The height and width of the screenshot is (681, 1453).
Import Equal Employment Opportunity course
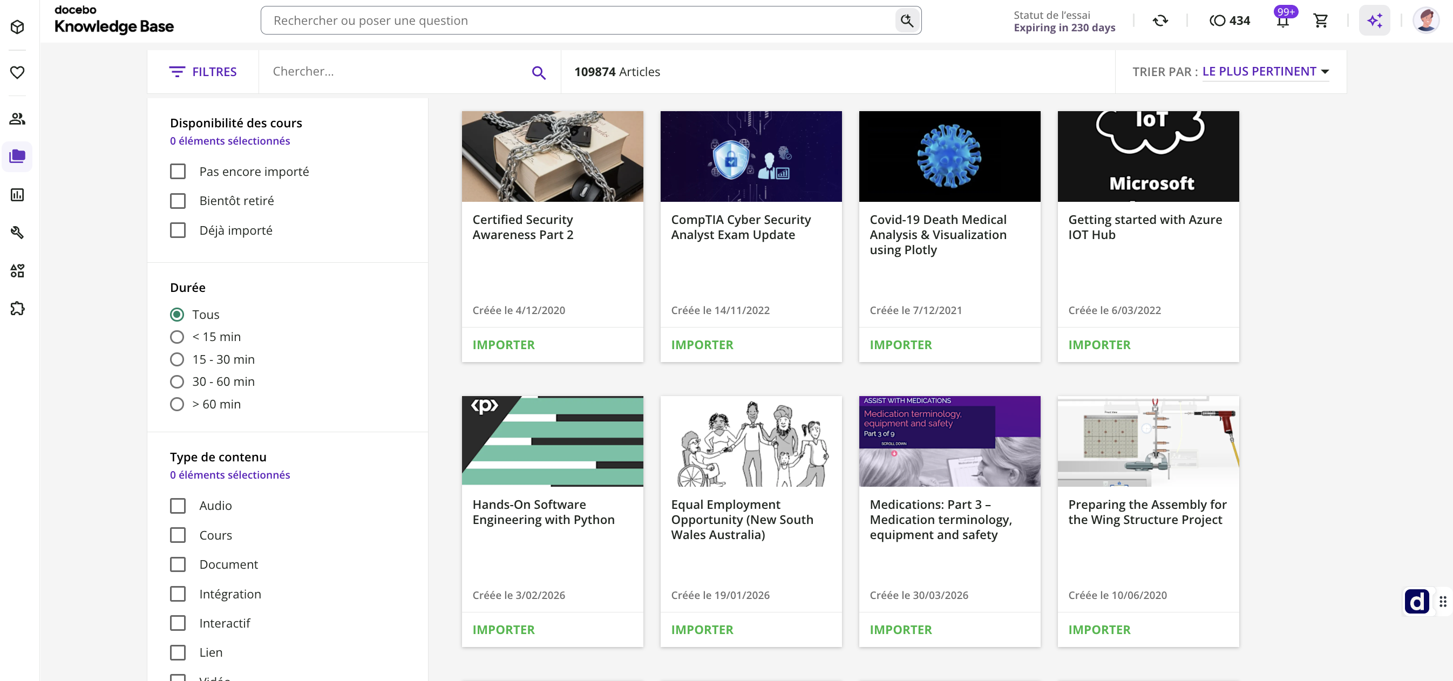coord(702,630)
